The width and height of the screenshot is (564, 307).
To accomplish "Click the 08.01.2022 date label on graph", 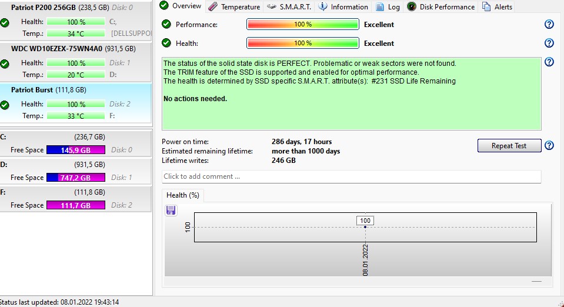I will (x=365, y=260).
